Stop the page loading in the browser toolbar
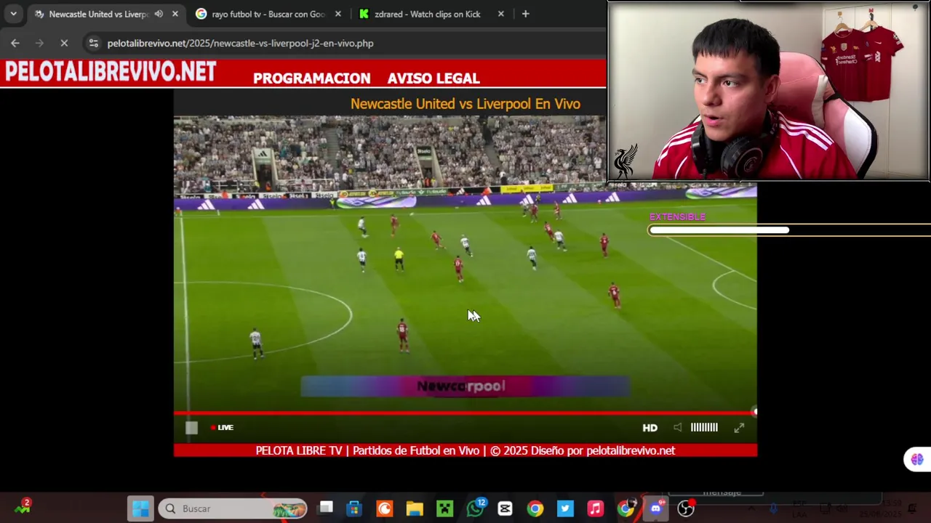 (64, 43)
